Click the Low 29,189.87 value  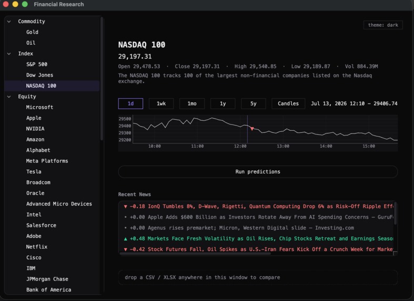tap(310, 66)
